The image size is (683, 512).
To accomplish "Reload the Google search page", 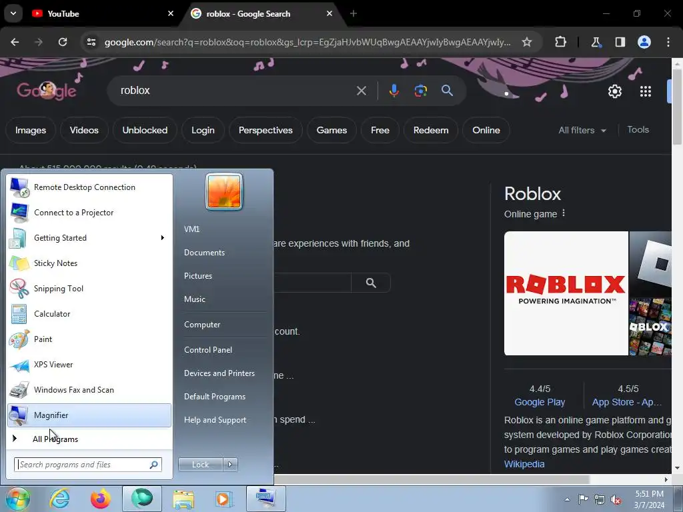I will (63, 42).
